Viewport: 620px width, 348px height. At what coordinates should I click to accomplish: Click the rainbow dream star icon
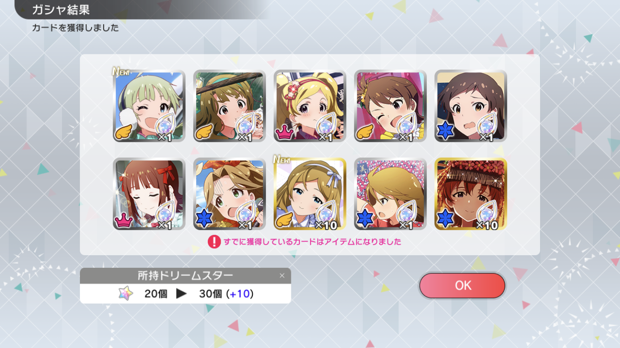coord(125,293)
